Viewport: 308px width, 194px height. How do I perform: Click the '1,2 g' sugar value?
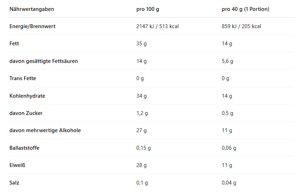click(x=142, y=113)
